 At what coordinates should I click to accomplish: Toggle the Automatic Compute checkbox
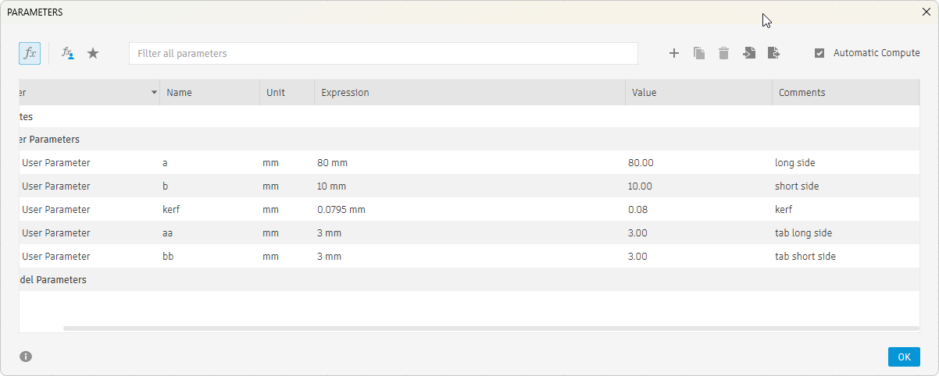click(x=819, y=53)
